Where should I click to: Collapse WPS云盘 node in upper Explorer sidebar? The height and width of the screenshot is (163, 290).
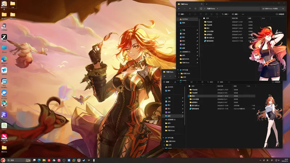point(178,70)
